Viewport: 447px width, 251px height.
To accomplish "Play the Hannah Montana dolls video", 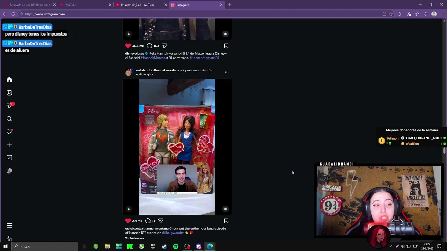I will (x=177, y=147).
